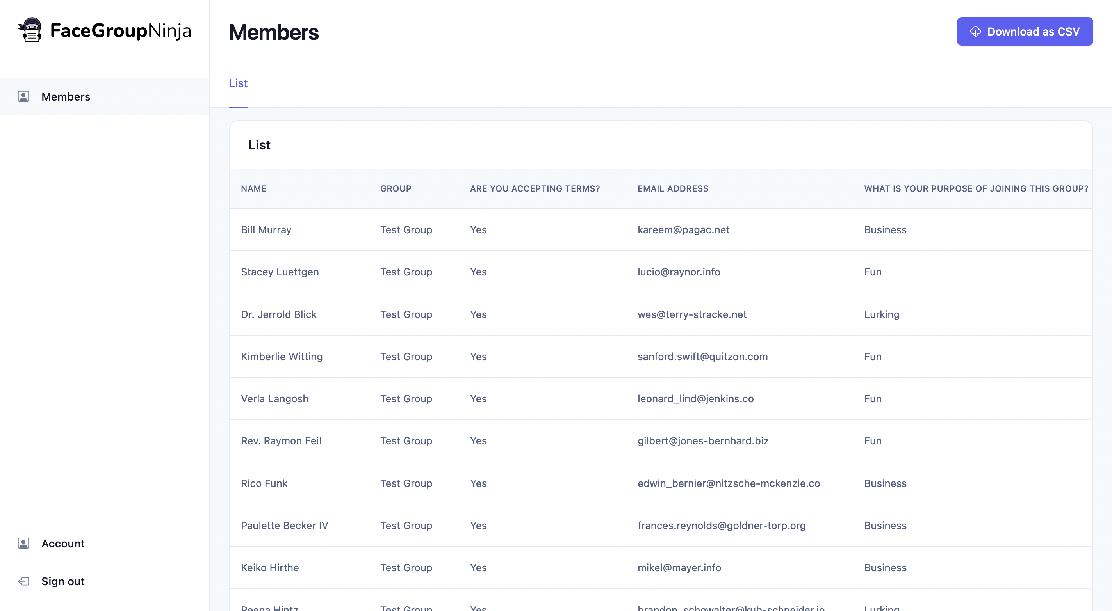Select the Keiko Hirthe name cell
Screen dimensions: 1112x611
click(x=270, y=567)
